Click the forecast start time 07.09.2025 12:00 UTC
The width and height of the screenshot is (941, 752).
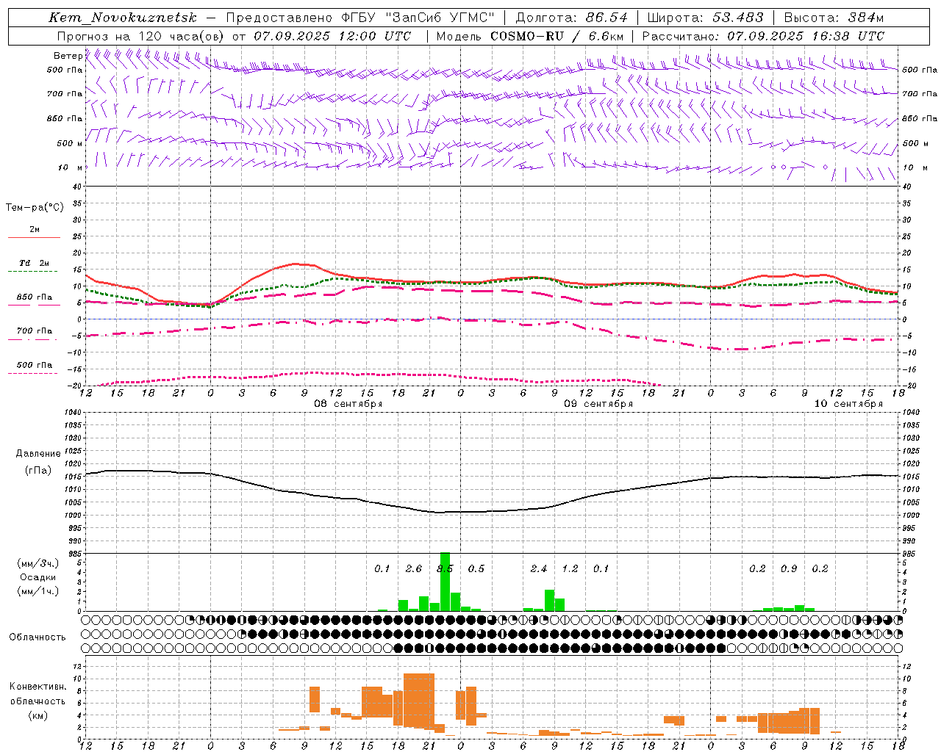332,36
